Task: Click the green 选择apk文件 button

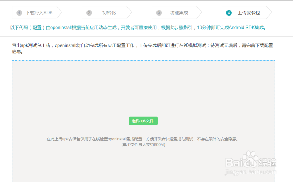Action: coord(143,121)
